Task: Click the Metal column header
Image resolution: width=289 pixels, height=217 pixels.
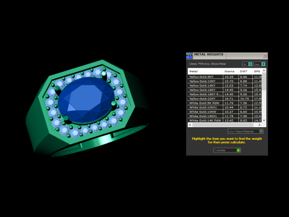Action: tap(205, 71)
